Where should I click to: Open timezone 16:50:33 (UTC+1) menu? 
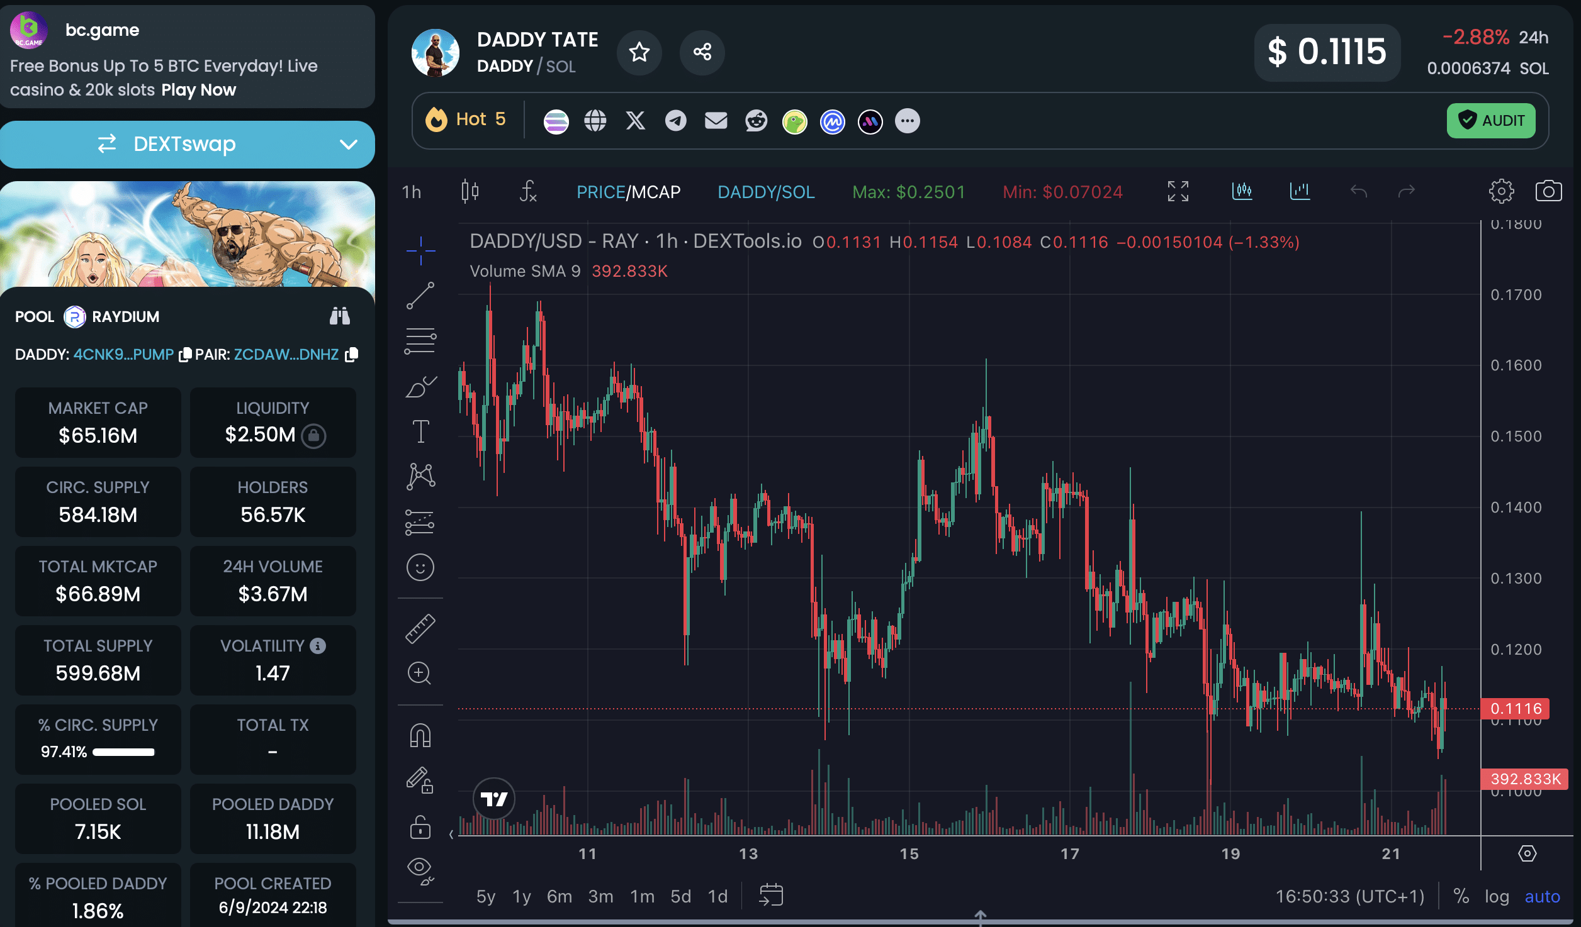pos(1350,896)
